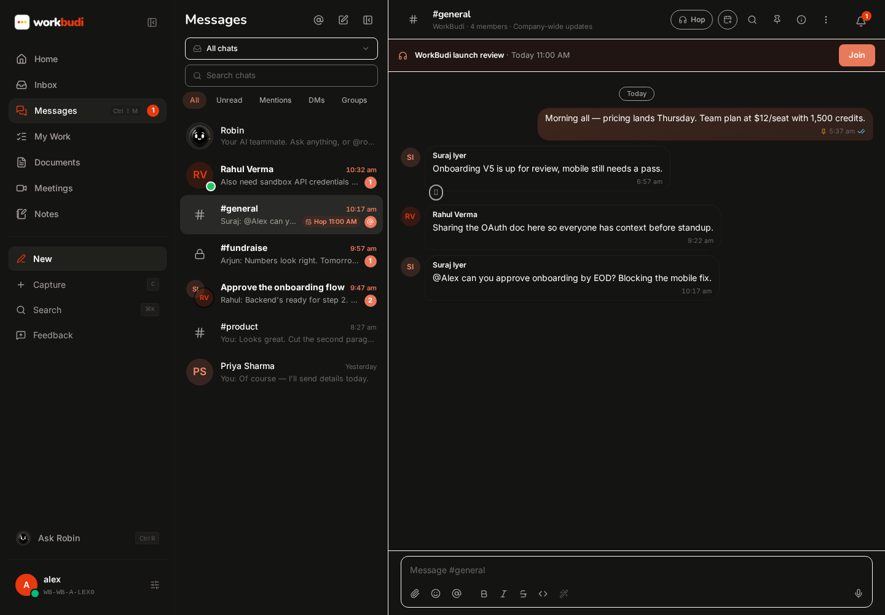The width and height of the screenshot is (885, 615).
Task: Open the emoji picker
Action: (436, 593)
